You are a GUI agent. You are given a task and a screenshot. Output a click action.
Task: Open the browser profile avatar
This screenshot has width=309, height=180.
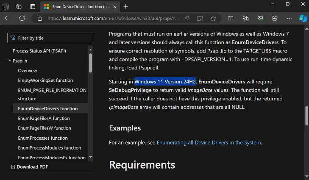pos(5,7)
